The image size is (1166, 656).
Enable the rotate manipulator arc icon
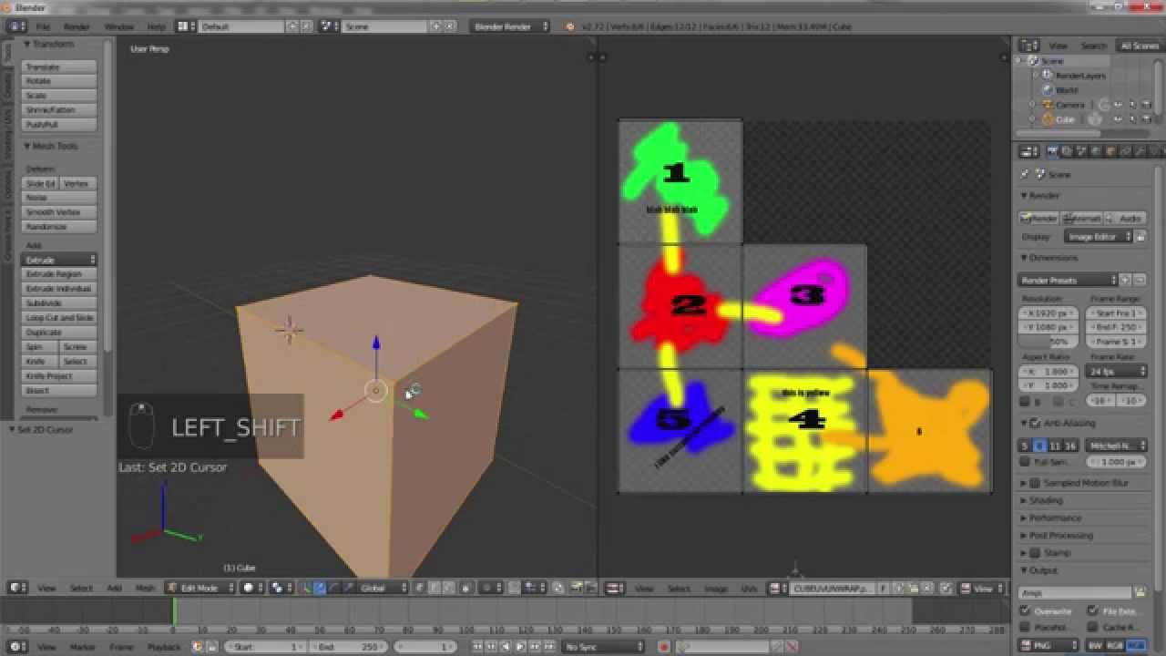click(334, 588)
